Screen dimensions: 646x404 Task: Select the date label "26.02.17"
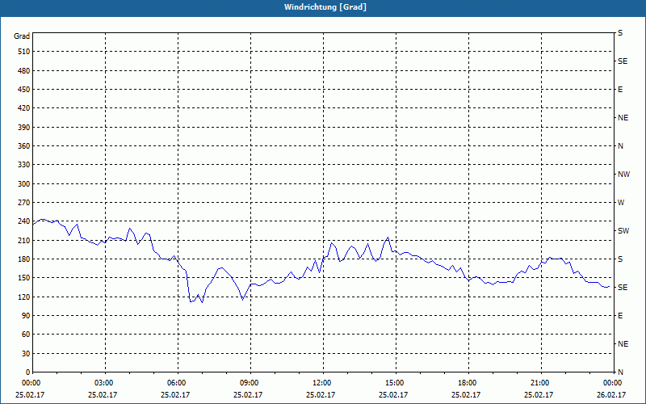tap(611, 395)
